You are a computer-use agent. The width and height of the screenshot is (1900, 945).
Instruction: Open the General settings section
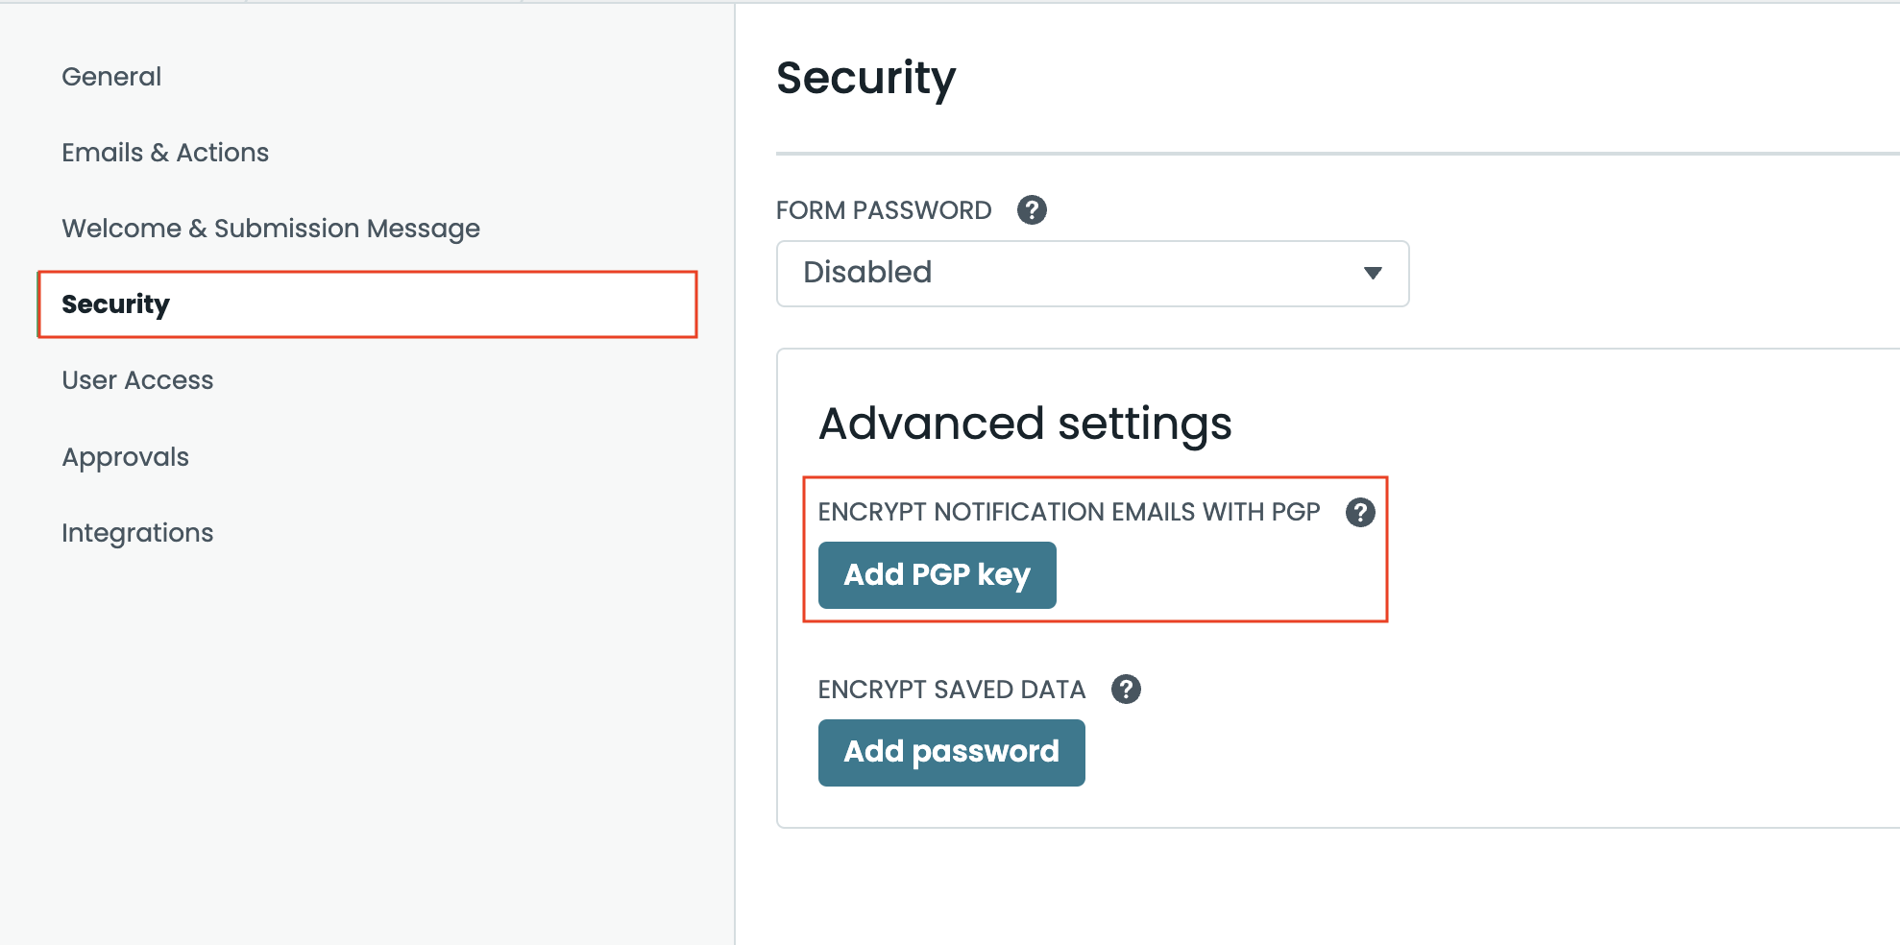(111, 77)
